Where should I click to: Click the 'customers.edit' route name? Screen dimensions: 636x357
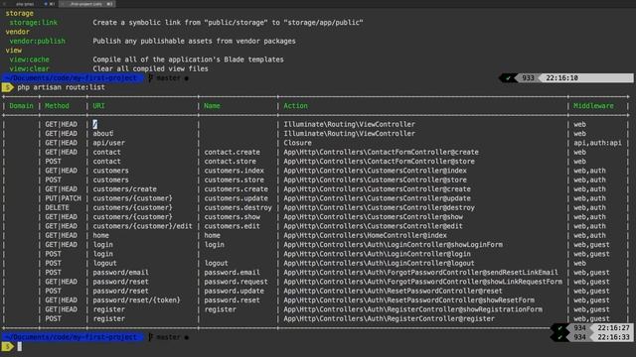tap(232, 226)
